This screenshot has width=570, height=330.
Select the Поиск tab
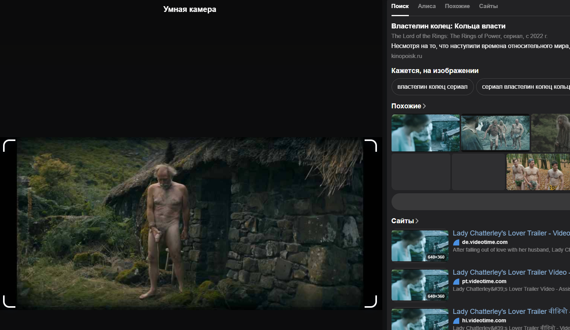(x=400, y=6)
